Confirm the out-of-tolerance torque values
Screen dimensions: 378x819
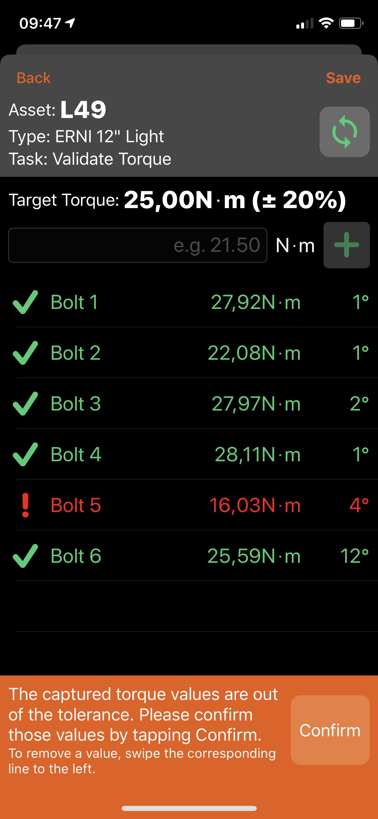pyautogui.click(x=330, y=730)
